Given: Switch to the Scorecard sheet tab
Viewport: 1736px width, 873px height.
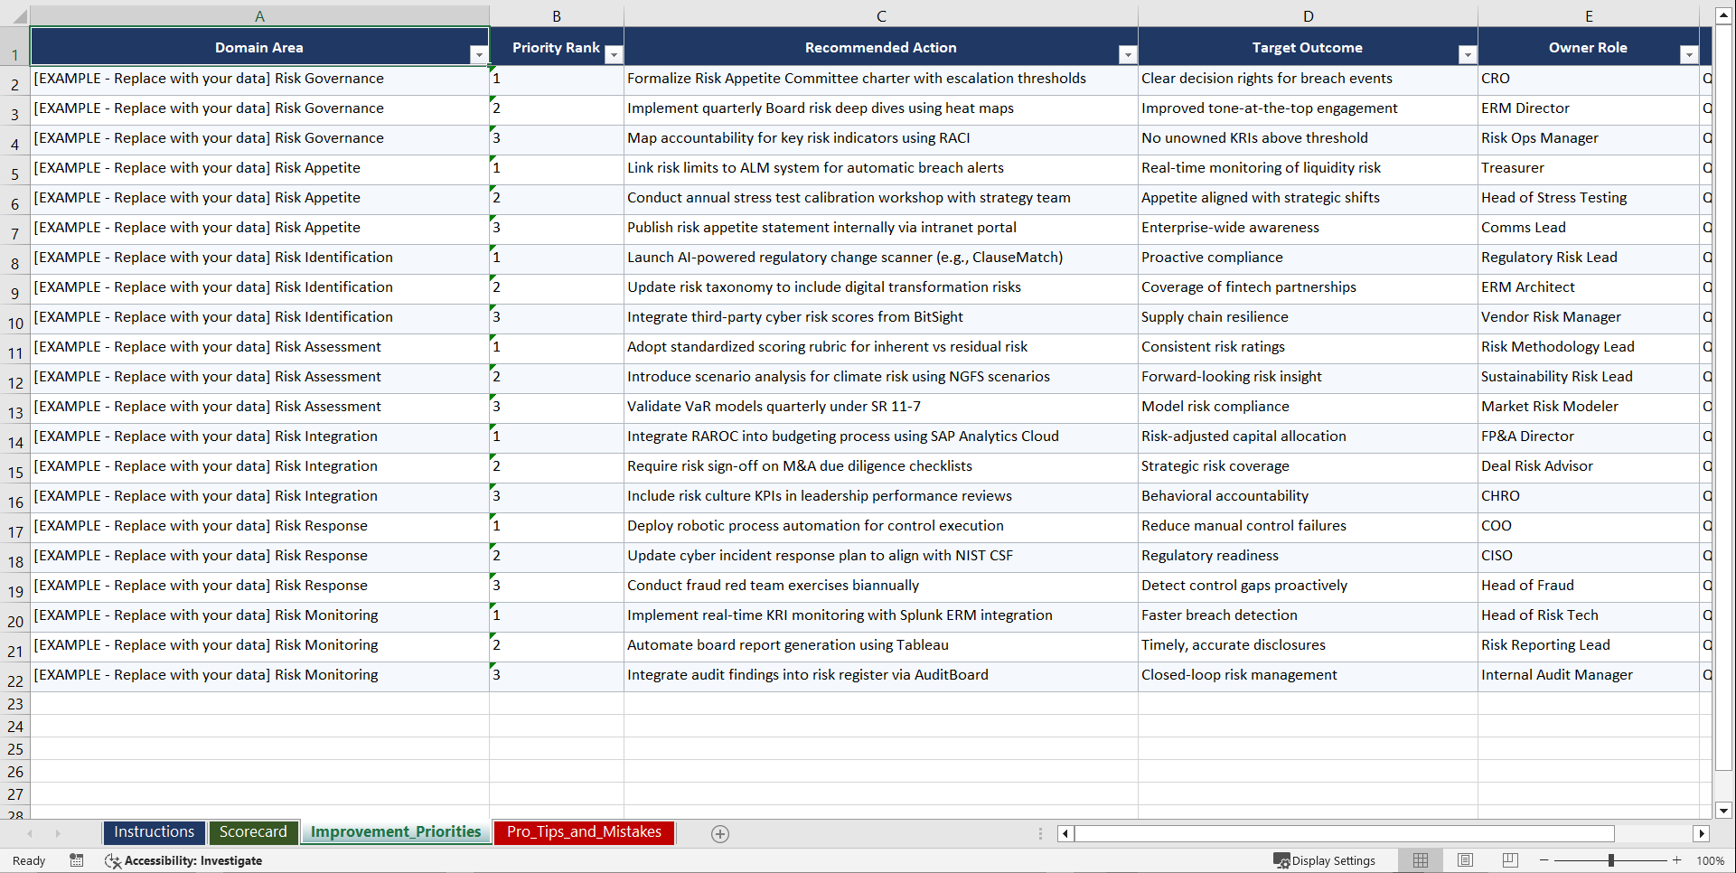Looking at the screenshot, I should 254,831.
